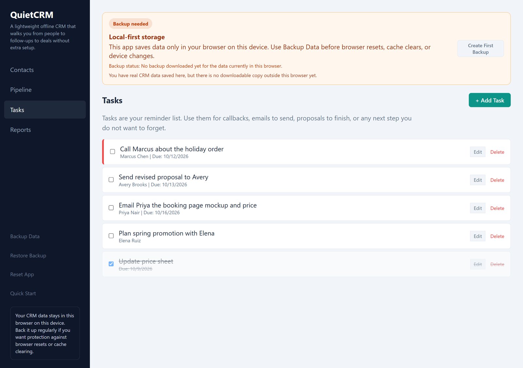Click 'Plan spring promotion with Elena' title
The image size is (523, 368).
[166, 233]
